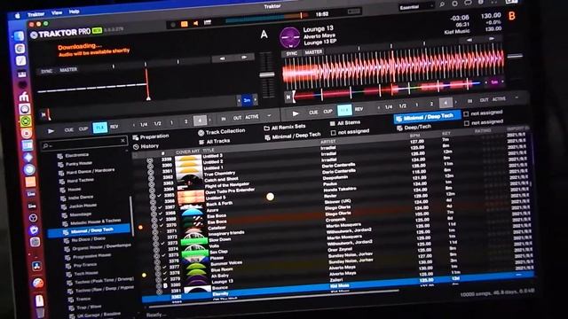
Task: Sort by the TITLE column header
Action: [209, 150]
